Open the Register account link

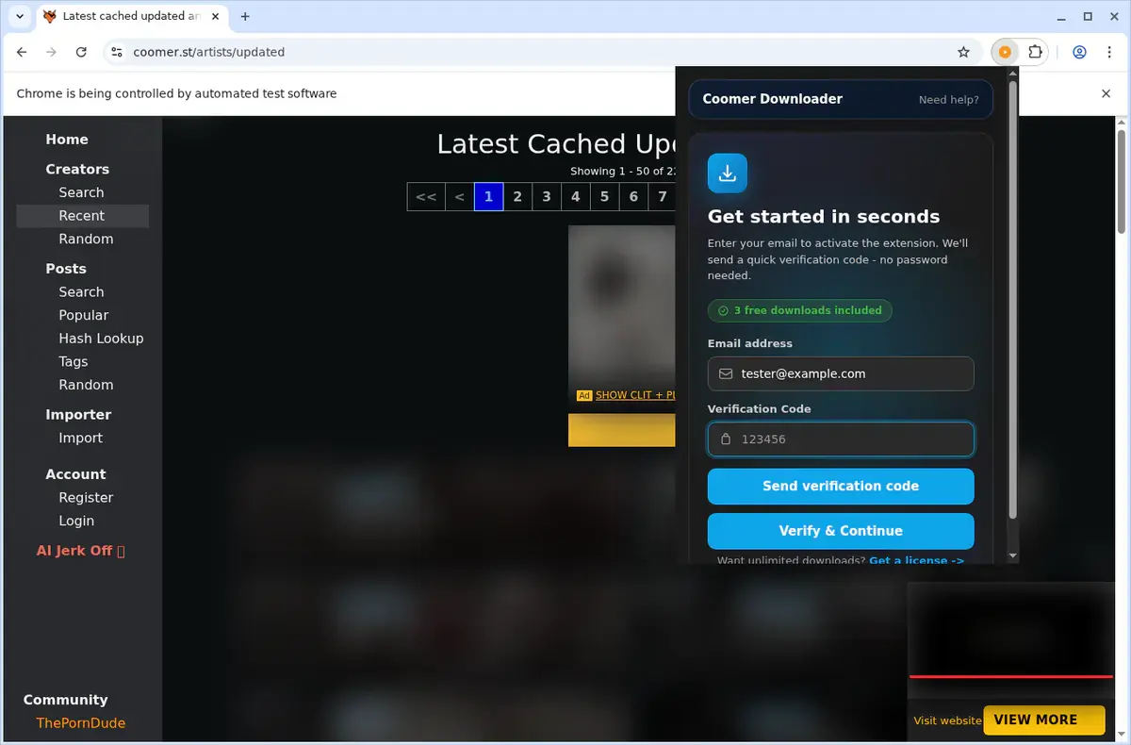[86, 498]
